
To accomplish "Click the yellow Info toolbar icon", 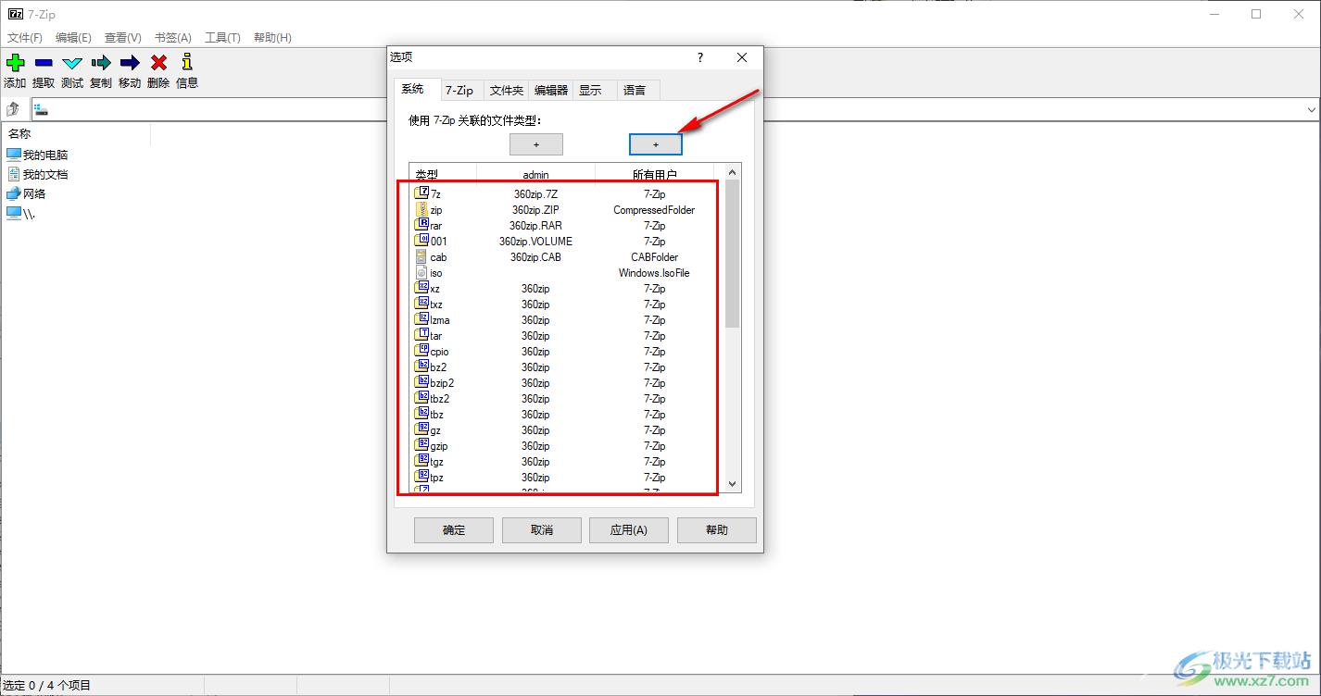I will pos(187,62).
